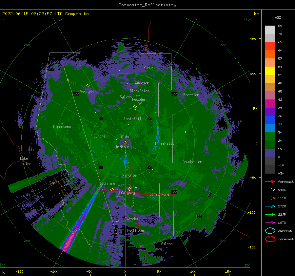This screenshot has height=276, width=295.
Task: Click the RockyMH label
Action: (x=87, y=92)
